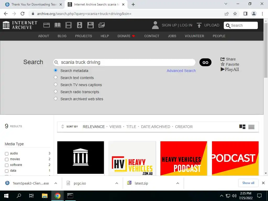
Task: Open the taskbar search magnifier
Action: click(19, 196)
